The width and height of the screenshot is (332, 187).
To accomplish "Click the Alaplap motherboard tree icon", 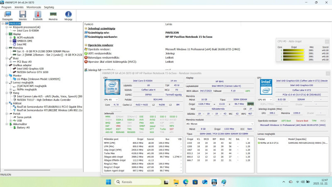I will pyautogui.click(x=11, y=34).
